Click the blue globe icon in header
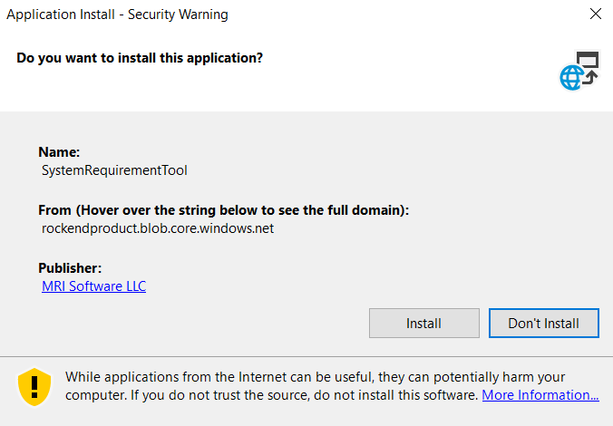Image resolution: width=613 pixels, height=426 pixels. [571, 78]
